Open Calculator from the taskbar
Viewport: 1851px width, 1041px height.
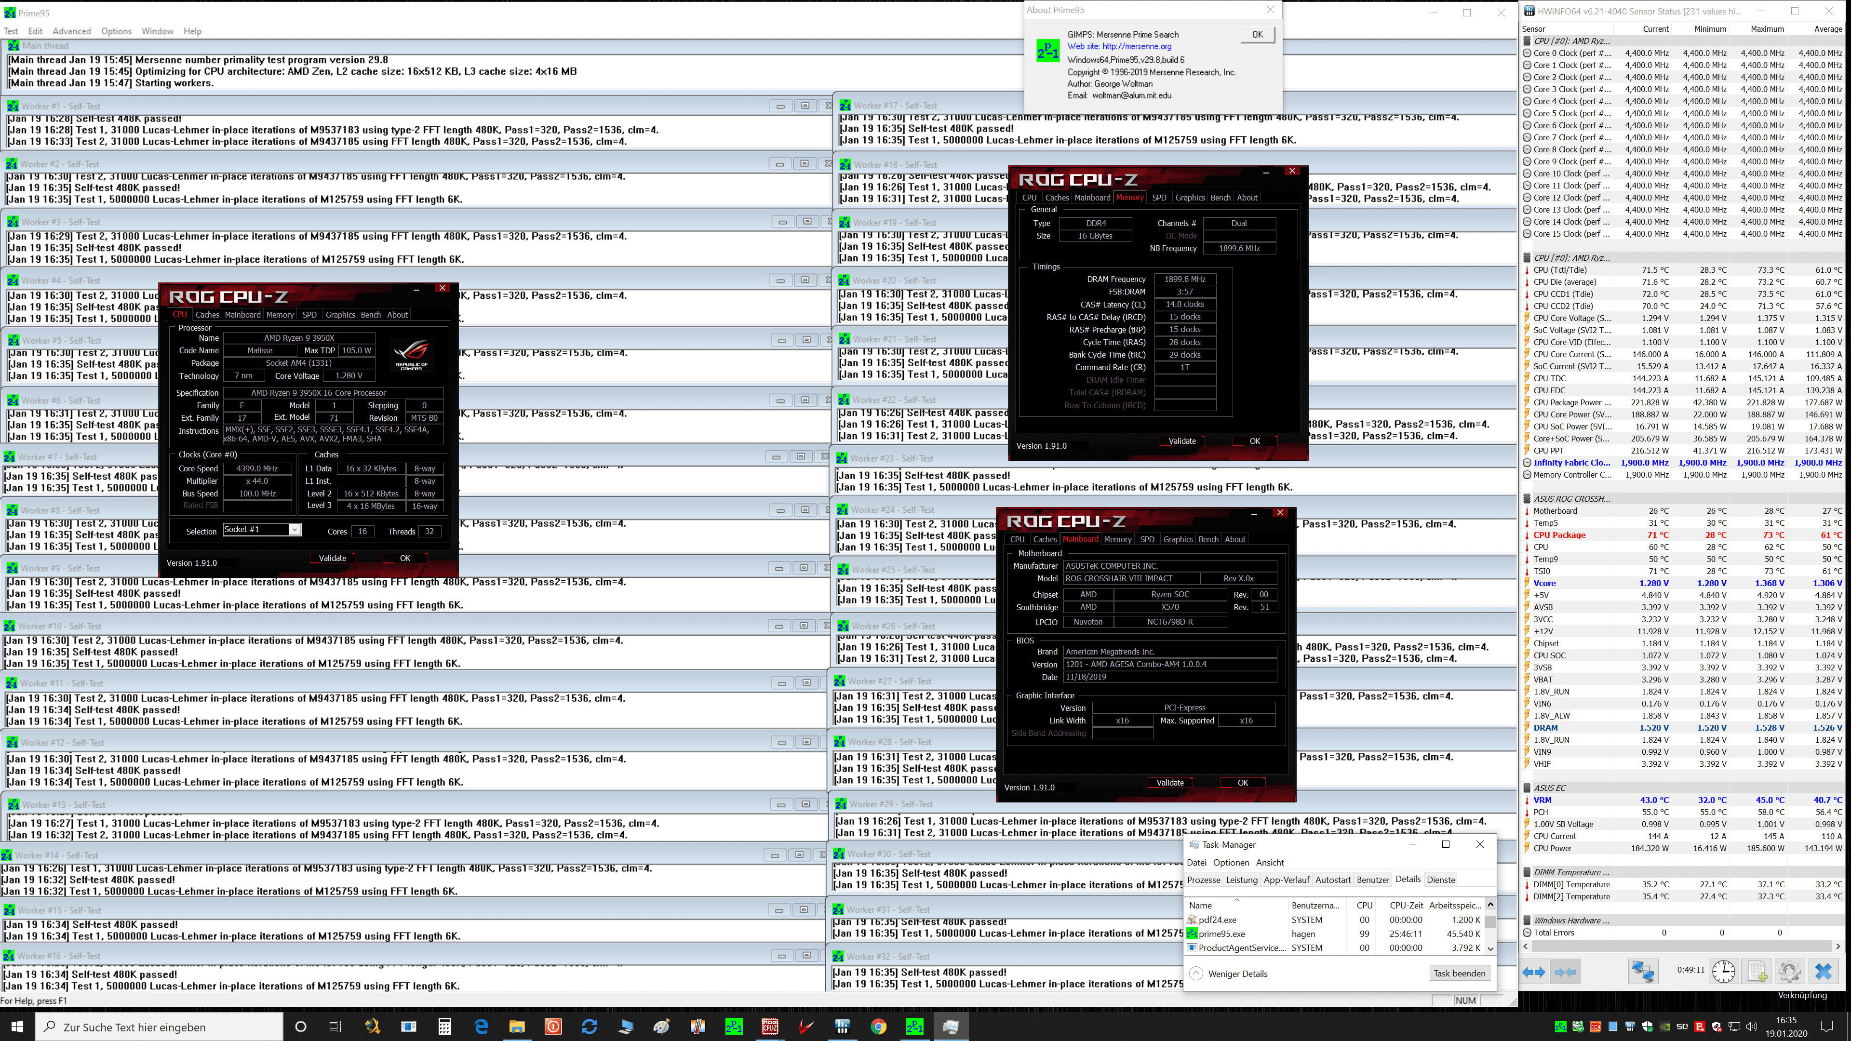(445, 1027)
